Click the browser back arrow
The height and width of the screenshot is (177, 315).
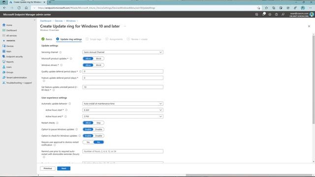click(4, 8)
